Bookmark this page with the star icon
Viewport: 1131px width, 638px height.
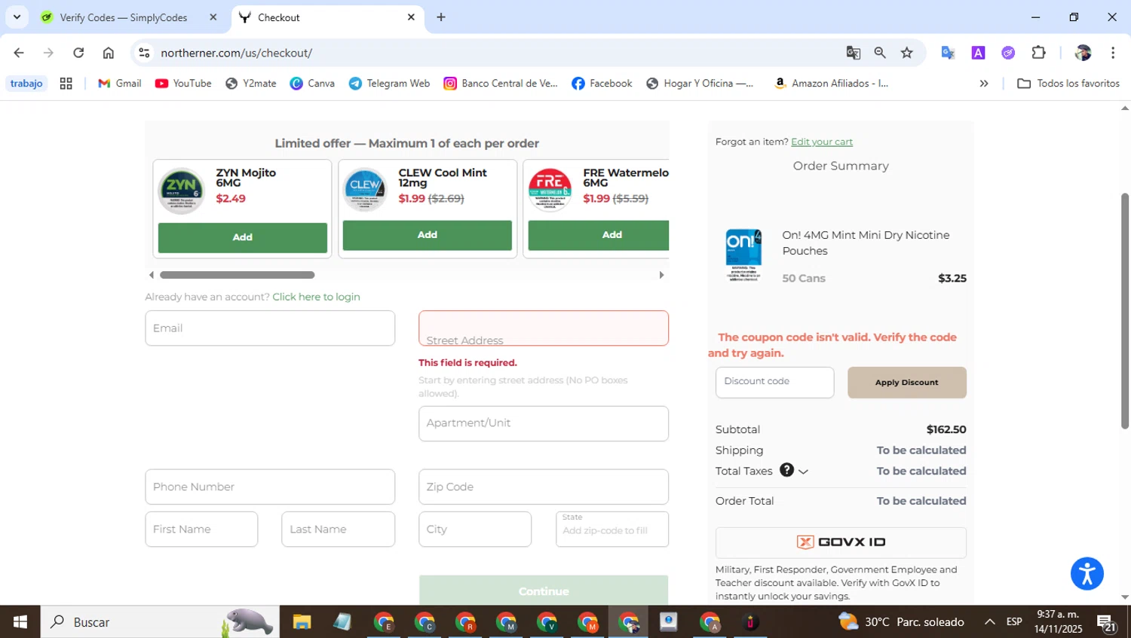(907, 53)
